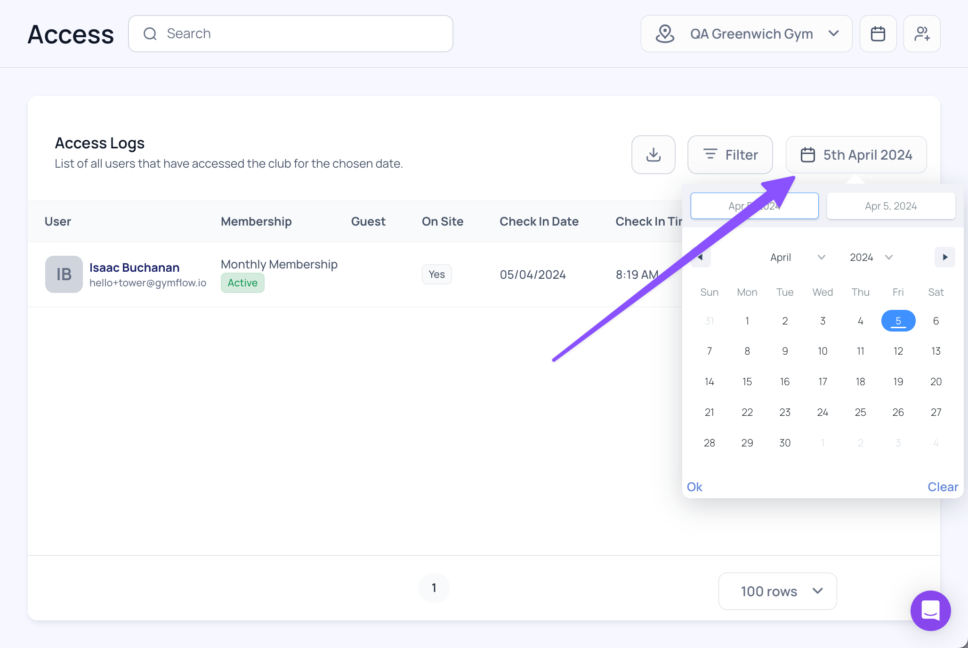The image size is (968, 648).
Task: Click Ok in the date picker
Action: (694, 487)
